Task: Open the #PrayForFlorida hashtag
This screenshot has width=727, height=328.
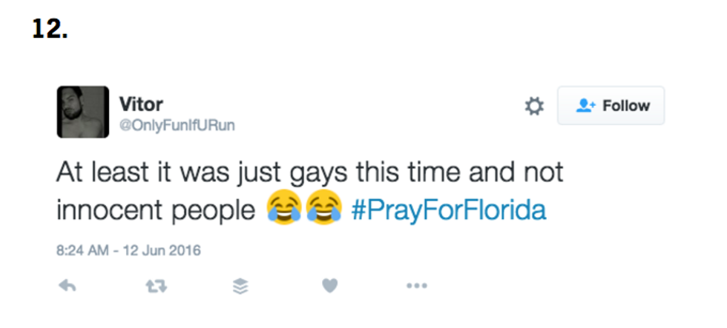Action: coord(447,210)
